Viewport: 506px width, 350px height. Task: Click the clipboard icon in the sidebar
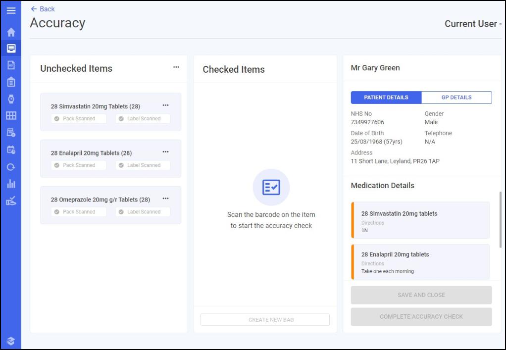(11, 82)
